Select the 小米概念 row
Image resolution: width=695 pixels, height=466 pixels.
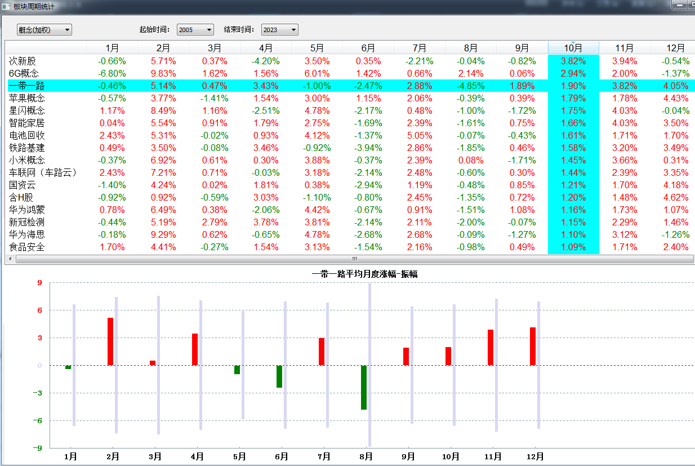350,160
